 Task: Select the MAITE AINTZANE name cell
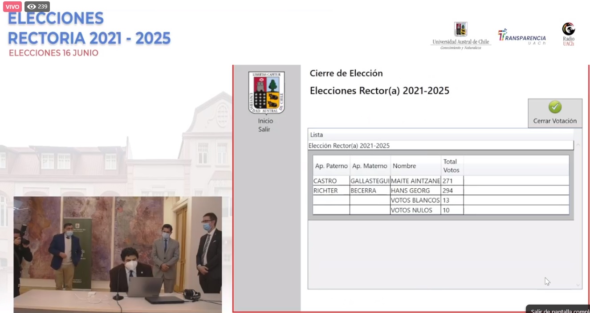[x=415, y=181]
